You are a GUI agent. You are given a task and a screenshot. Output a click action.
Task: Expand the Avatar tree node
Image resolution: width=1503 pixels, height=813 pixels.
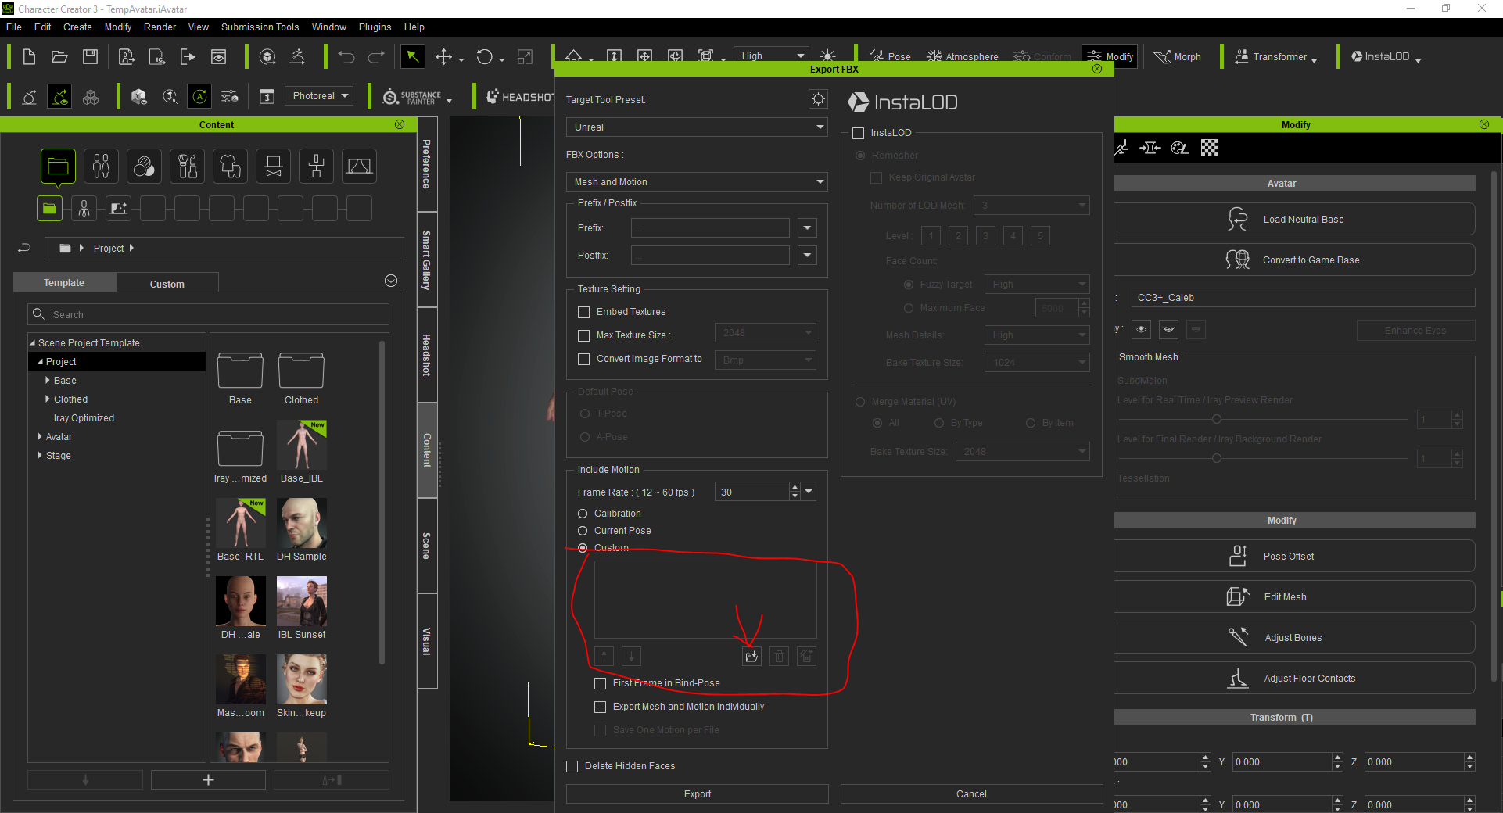pos(40,436)
